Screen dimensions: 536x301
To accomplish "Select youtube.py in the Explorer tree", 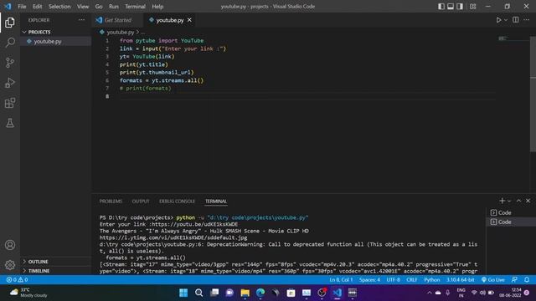I will [x=56, y=41].
